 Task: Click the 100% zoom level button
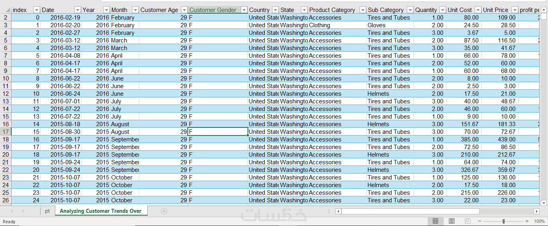pyautogui.click(x=539, y=221)
